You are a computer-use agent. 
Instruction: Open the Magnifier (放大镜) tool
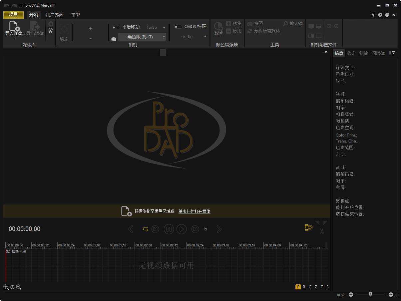pos(293,24)
